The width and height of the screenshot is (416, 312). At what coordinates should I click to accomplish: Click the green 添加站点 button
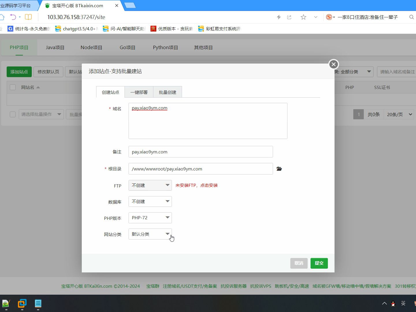(19, 72)
